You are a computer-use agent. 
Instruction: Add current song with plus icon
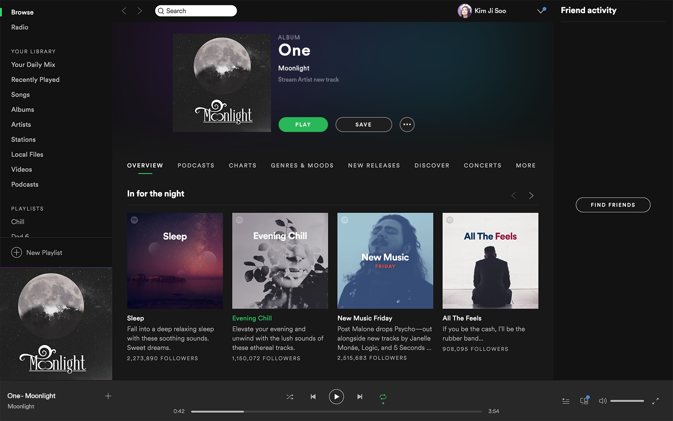tap(108, 396)
